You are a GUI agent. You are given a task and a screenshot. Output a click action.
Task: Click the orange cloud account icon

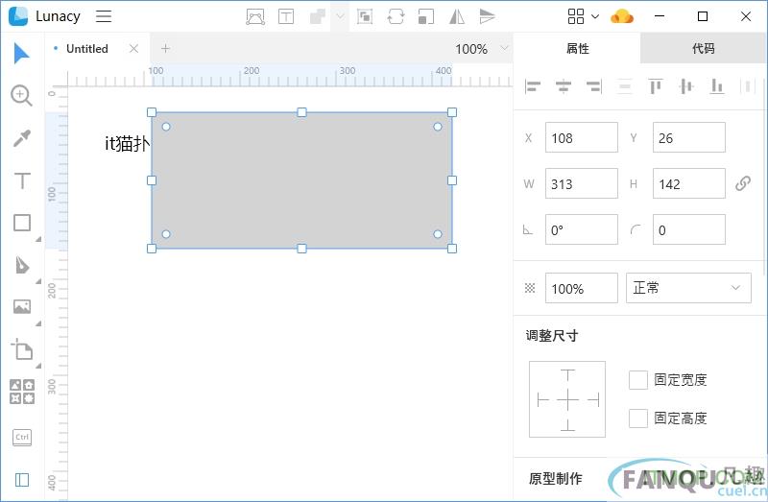tap(621, 16)
